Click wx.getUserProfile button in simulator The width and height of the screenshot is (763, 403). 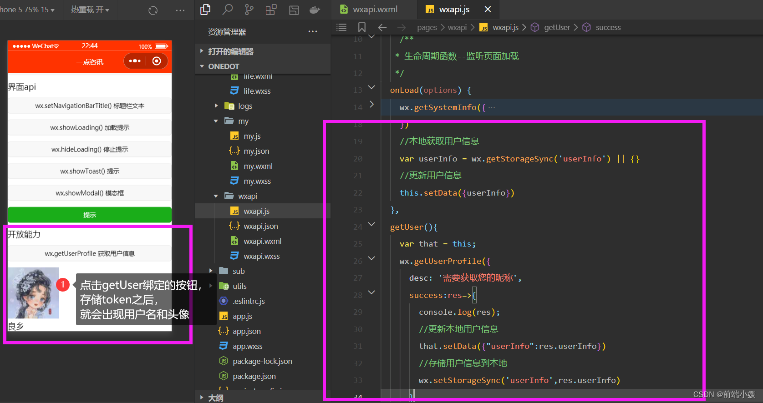click(90, 253)
